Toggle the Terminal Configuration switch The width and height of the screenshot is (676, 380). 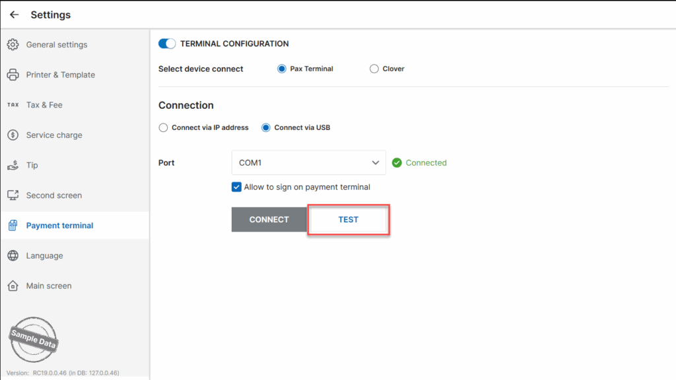(167, 44)
